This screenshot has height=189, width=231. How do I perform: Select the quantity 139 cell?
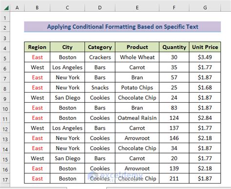click(x=174, y=169)
